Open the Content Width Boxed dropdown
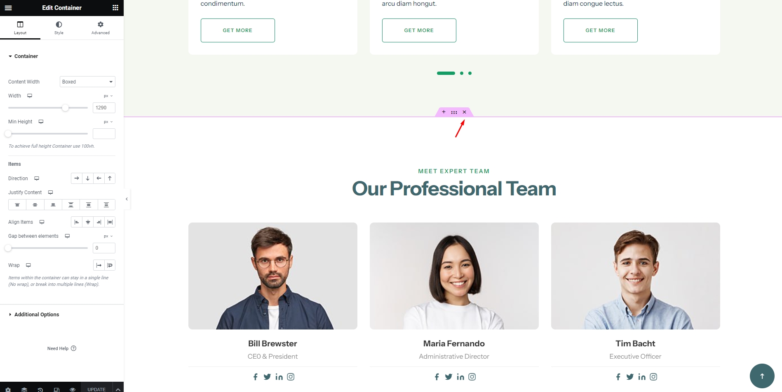Viewport: 782px width, 392px height. coord(87,82)
